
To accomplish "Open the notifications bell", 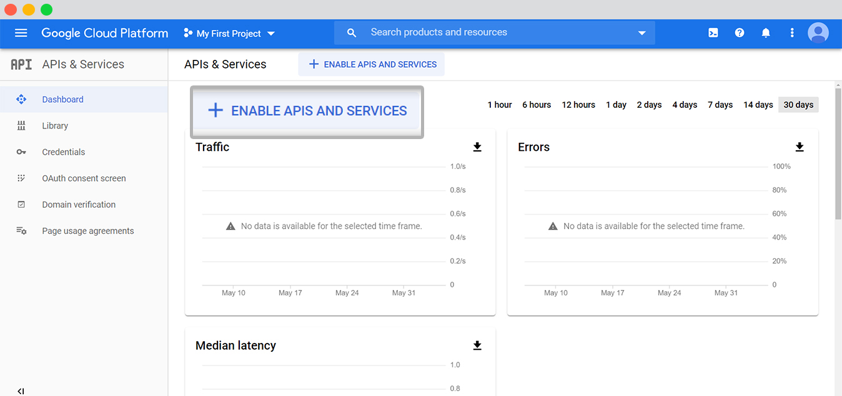I will click(766, 33).
